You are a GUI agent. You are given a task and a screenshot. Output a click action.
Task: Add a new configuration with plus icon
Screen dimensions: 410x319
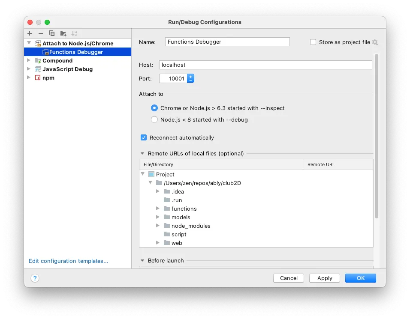[30, 33]
